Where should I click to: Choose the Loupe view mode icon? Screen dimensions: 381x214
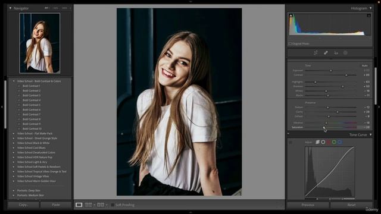tap(79, 204)
